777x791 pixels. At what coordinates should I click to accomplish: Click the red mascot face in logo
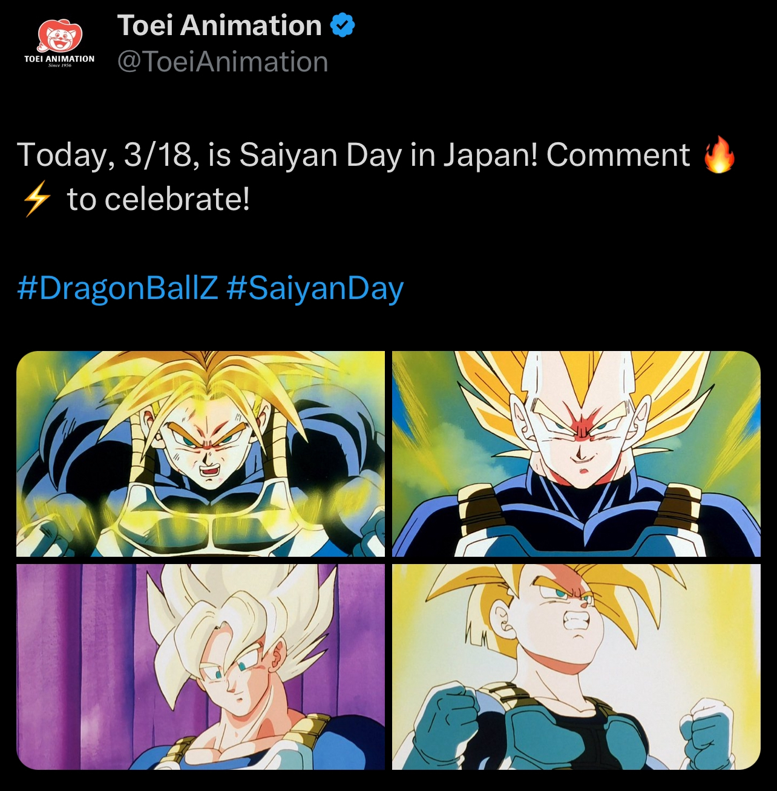(x=59, y=38)
